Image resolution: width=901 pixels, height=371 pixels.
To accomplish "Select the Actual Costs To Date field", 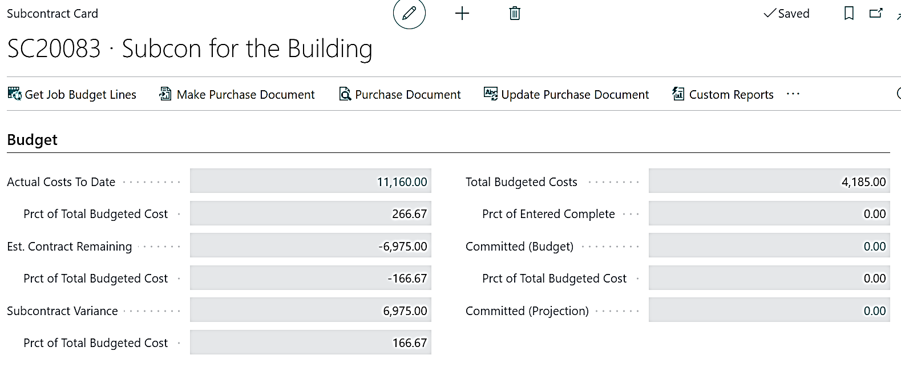I will coord(310,182).
